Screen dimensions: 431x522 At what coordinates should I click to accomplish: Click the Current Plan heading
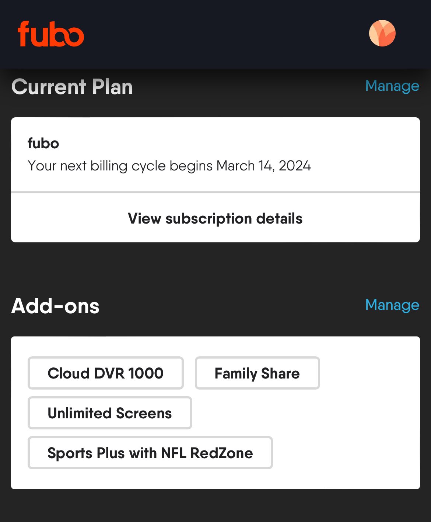[72, 87]
